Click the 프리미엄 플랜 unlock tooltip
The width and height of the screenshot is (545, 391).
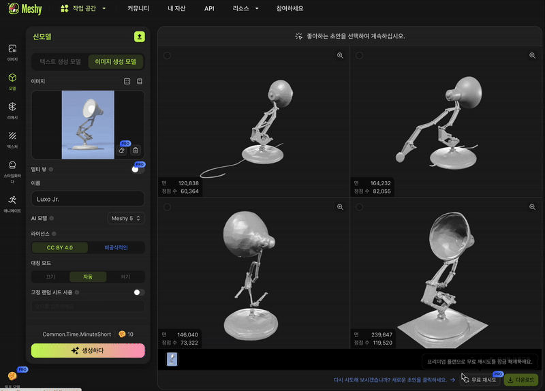[x=480, y=362]
